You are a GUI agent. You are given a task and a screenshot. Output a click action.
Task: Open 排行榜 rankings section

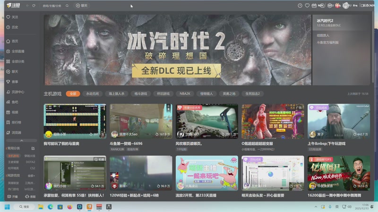14,122
